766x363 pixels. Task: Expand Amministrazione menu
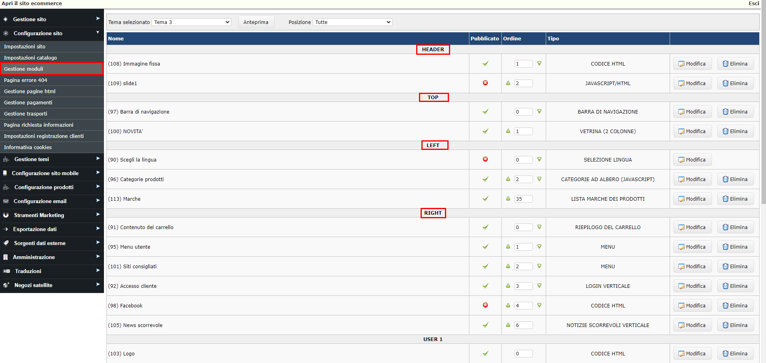(52, 257)
